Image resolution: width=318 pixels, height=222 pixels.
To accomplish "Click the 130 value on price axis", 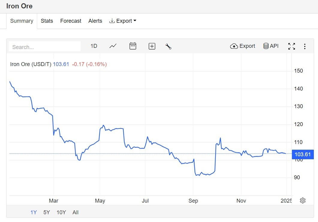I will (298, 106).
